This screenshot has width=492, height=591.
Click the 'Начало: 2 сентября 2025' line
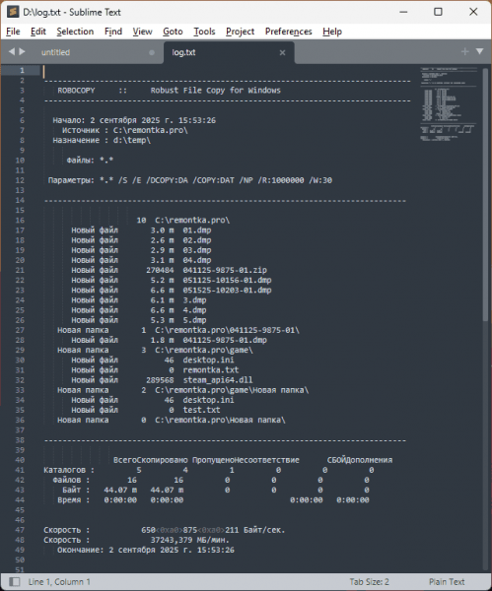point(134,120)
